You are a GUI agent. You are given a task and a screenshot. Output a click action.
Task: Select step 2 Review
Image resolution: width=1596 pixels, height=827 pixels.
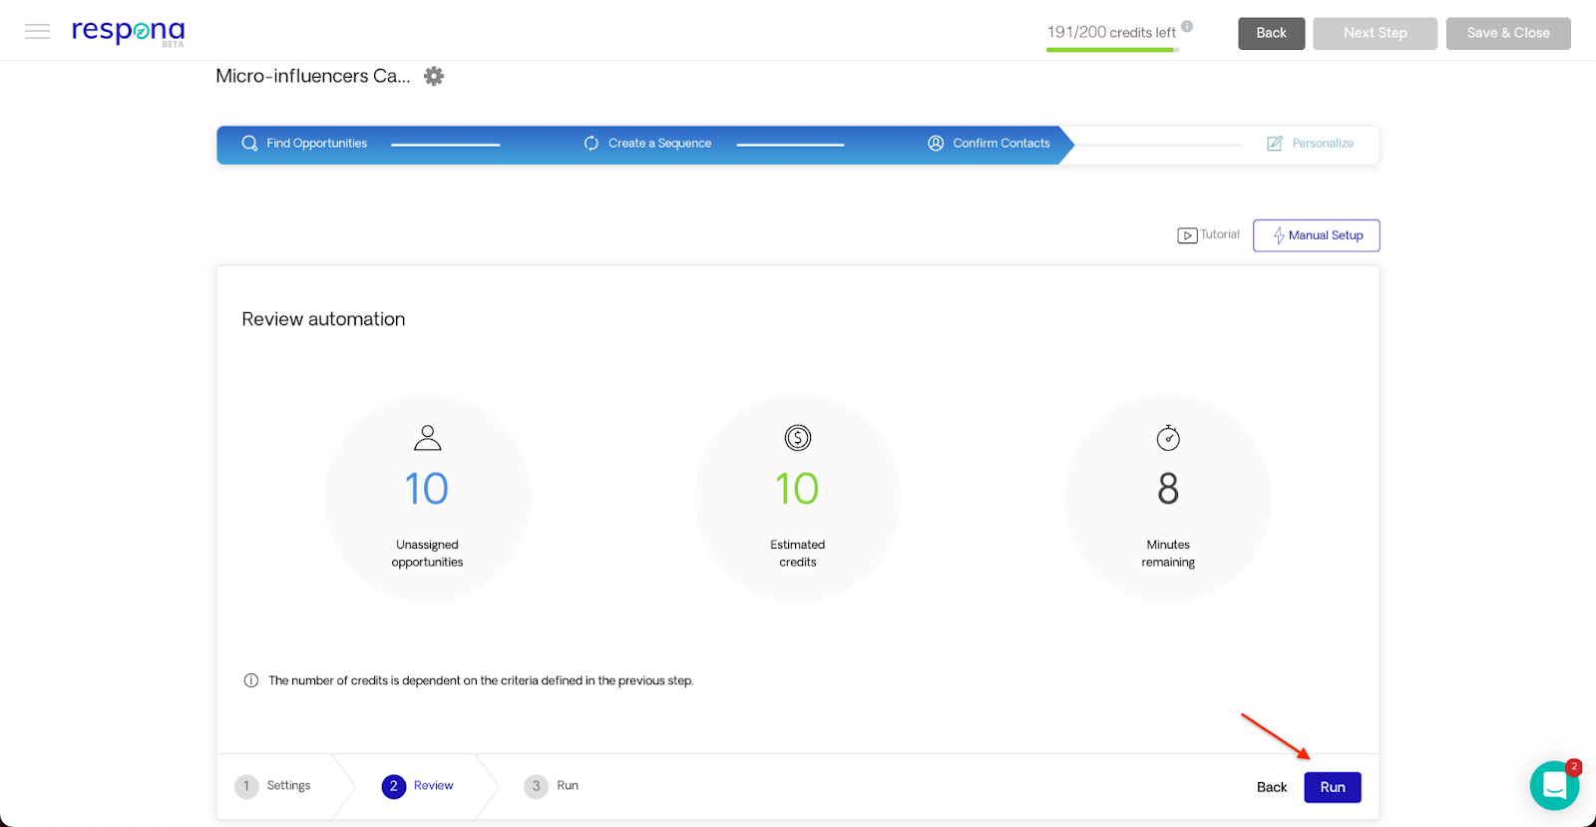tap(417, 786)
